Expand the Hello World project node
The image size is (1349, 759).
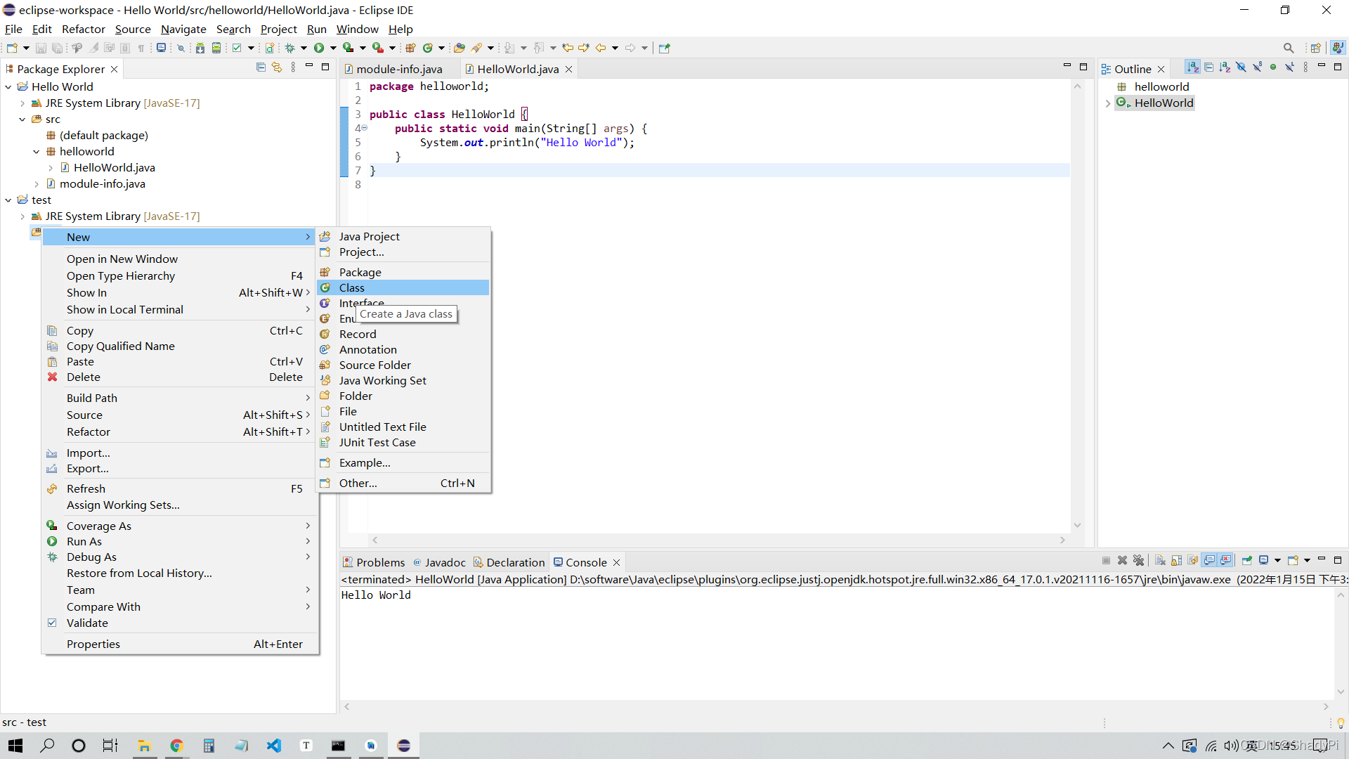[x=8, y=86]
